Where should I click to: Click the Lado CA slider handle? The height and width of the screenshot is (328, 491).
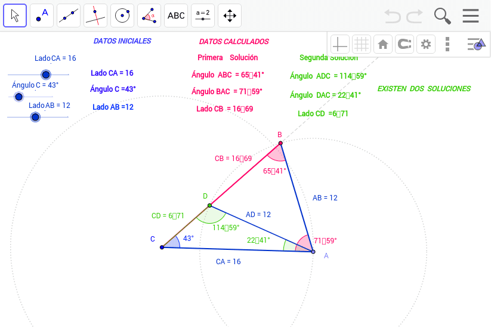[x=46, y=75]
